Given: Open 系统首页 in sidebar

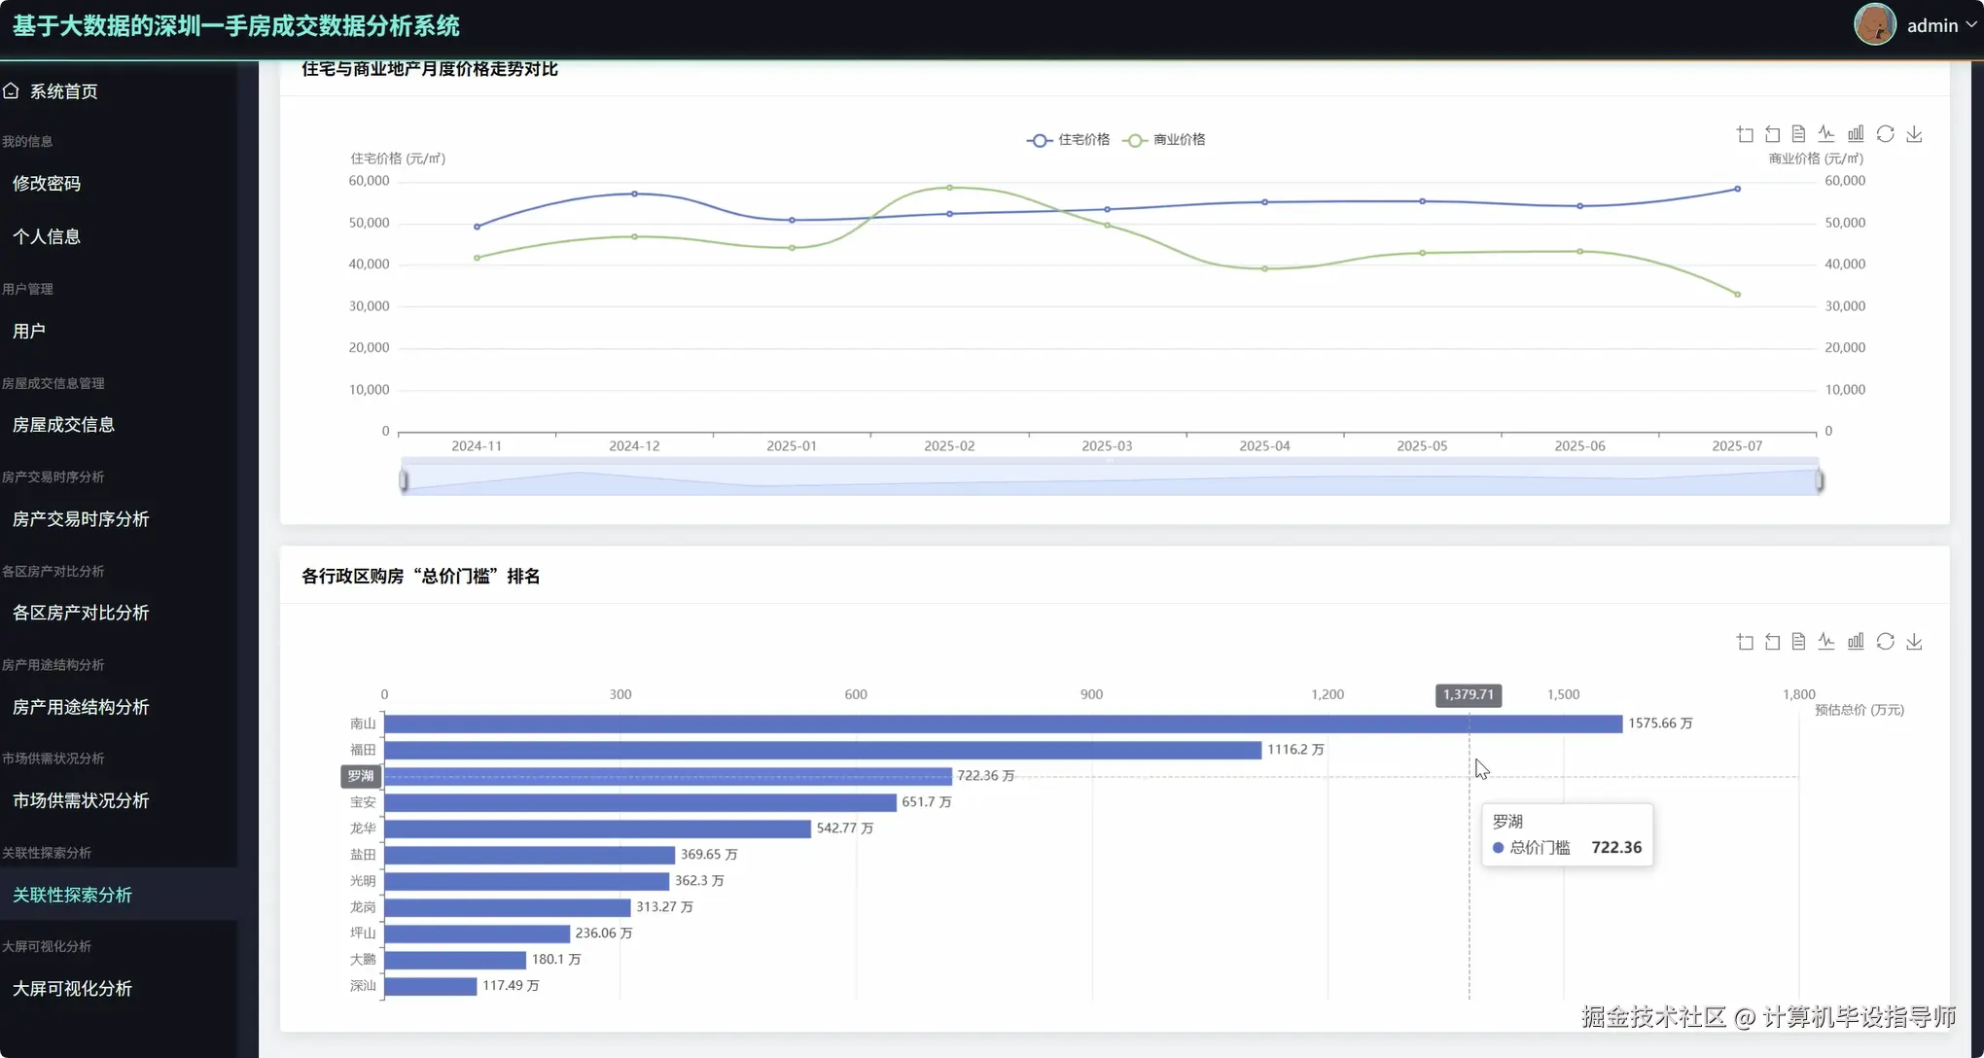Looking at the screenshot, I should (x=63, y=91).
